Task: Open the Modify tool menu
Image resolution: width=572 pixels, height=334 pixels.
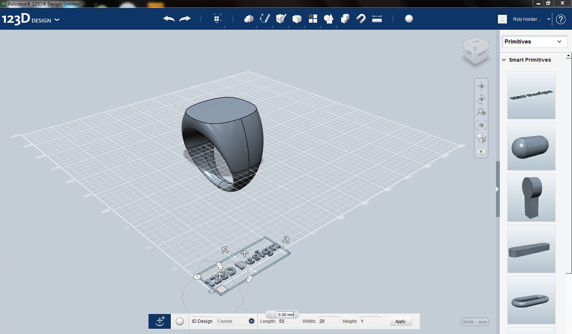Action: pyautogui.click(x=297, y=19)
